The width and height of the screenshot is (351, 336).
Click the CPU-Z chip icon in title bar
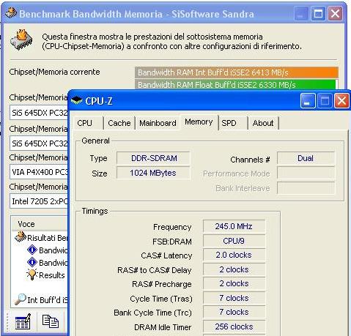click(77, 100)
